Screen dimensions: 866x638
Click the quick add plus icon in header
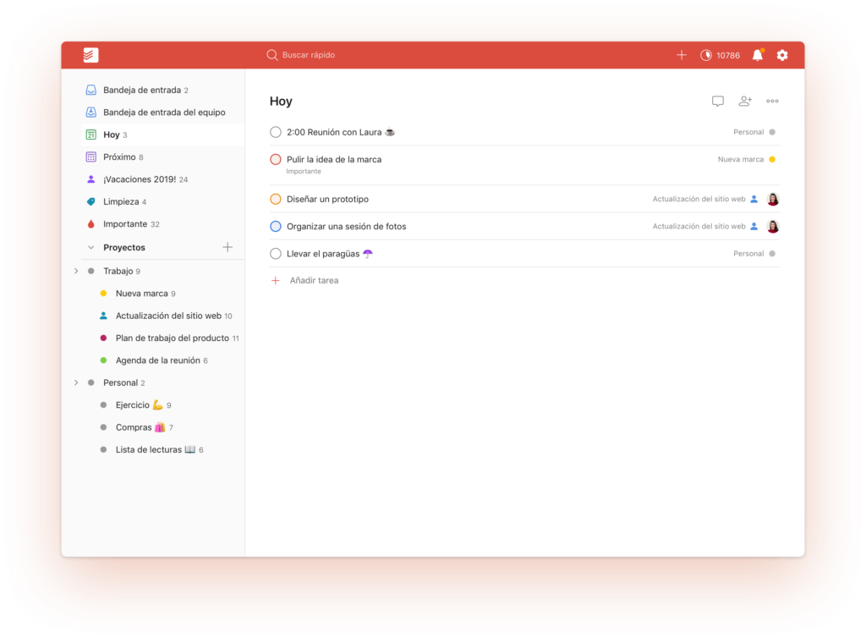pos(682,55)
